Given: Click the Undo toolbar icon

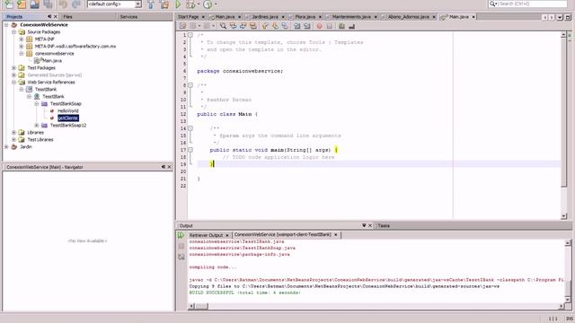Looking at the screenshot, I should [63, 4].
